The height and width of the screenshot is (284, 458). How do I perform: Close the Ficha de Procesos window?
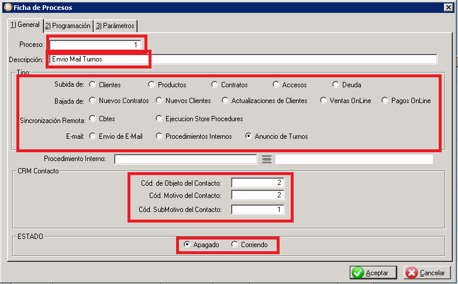point(449,7)
